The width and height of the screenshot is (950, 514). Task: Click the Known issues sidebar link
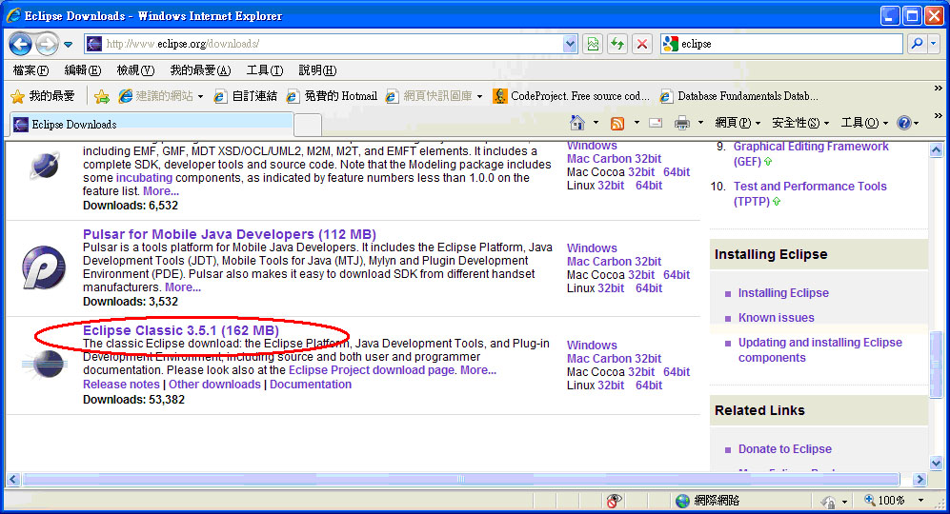(x=777, y=318)
